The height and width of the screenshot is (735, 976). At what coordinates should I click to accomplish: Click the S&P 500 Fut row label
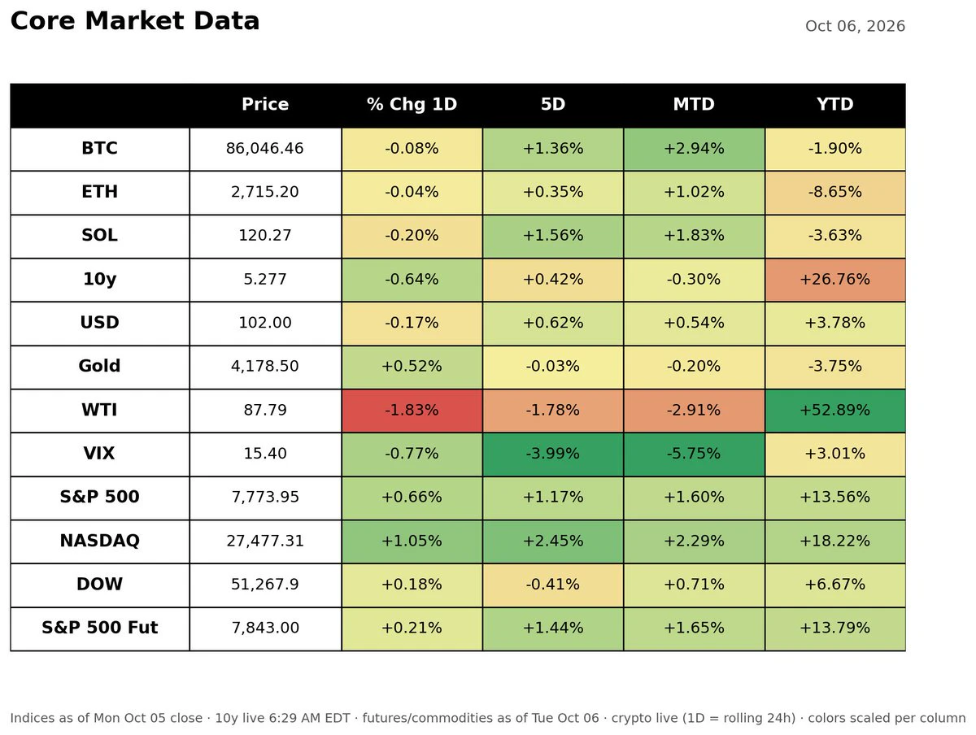coord(100,628)
